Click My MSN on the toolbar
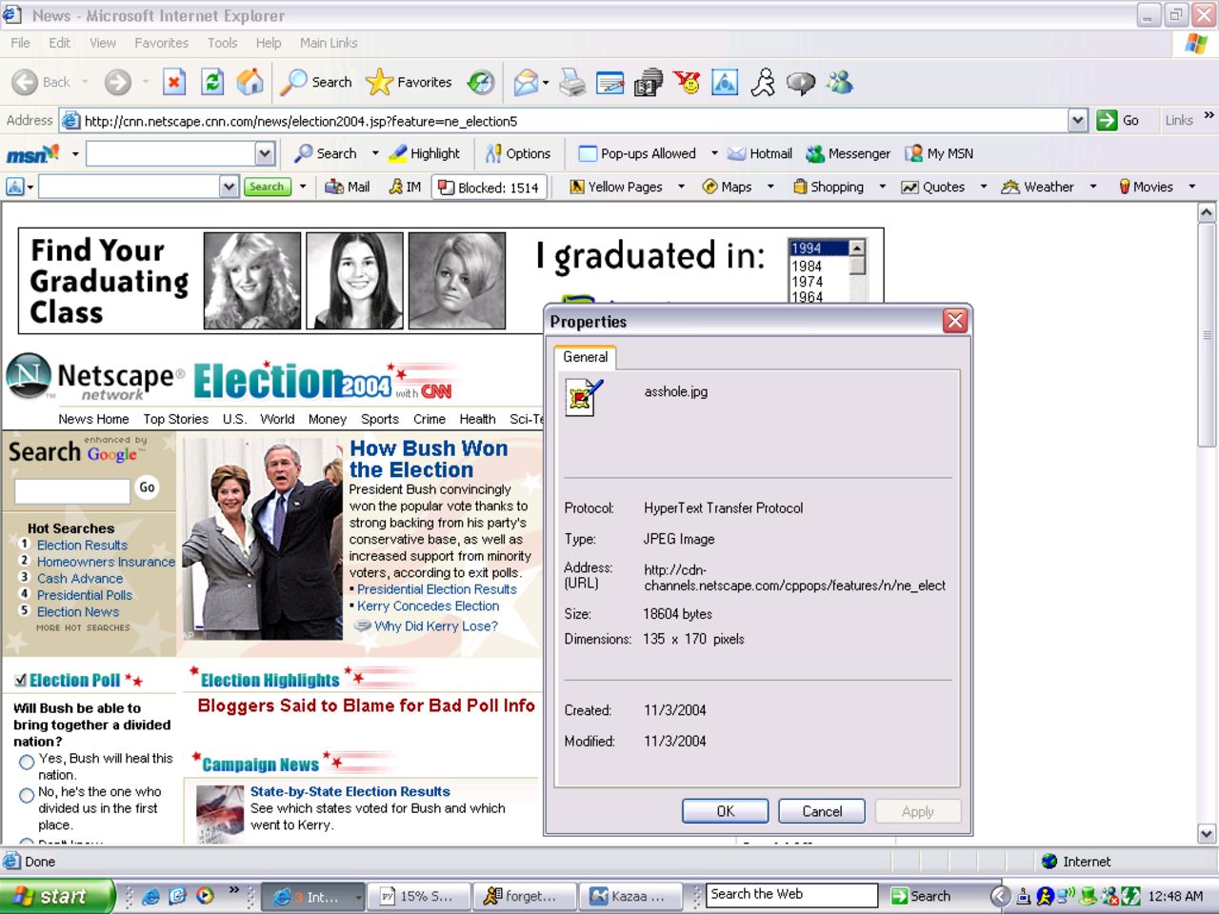The width and height of the screenshot is (1219, 914). click(939, 153)
